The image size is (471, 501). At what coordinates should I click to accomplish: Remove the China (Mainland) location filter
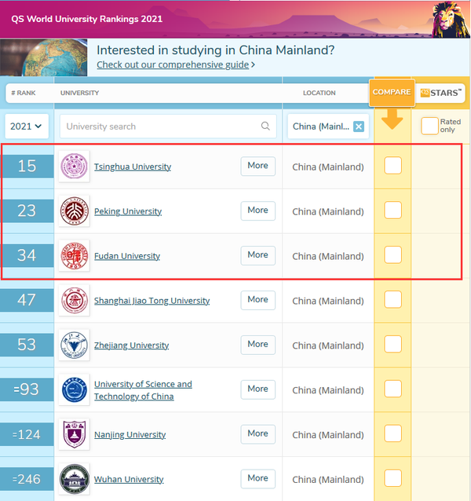359,126
